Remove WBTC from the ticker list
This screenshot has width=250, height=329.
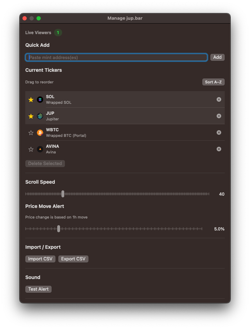click(x=219, y=132)
